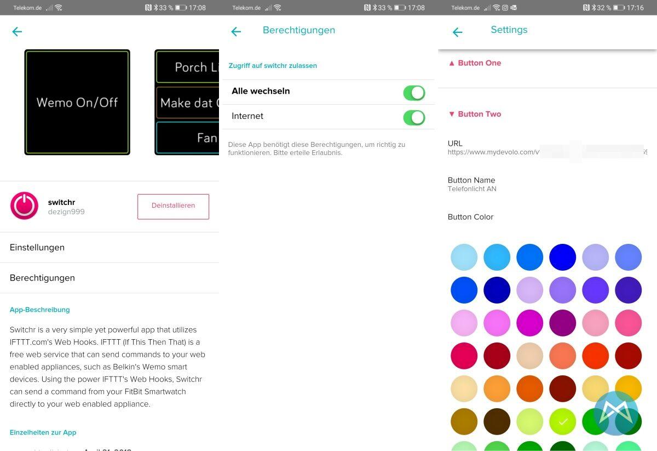Tap the 'switchr' app name
Image resolution: width=657 pixels, height=451 pixels.
pos(62,202)
